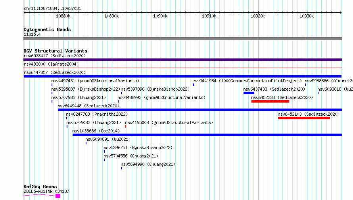Click the nsv6452103 red variant bar
The image size is (353, 200).
(x=304, y=118)
